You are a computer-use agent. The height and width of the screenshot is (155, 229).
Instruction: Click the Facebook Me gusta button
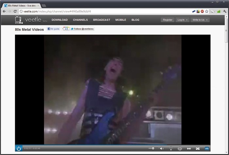coord(53,29)
